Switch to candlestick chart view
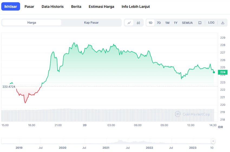 (138, 23)
